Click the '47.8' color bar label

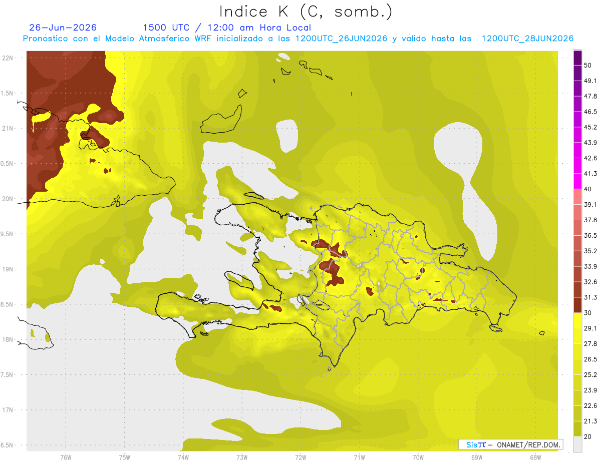pyautogui.click(x=590, y=96)
